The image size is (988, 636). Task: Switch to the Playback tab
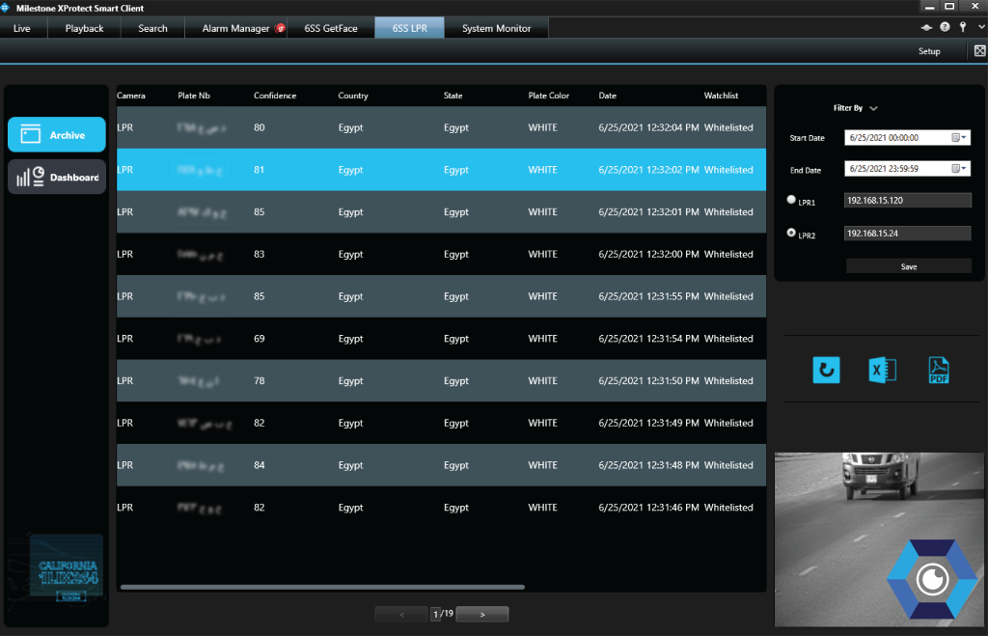(x=85, y=28)
